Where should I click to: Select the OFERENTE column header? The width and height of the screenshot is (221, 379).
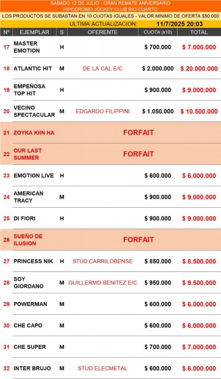click(x=103, y=32)
